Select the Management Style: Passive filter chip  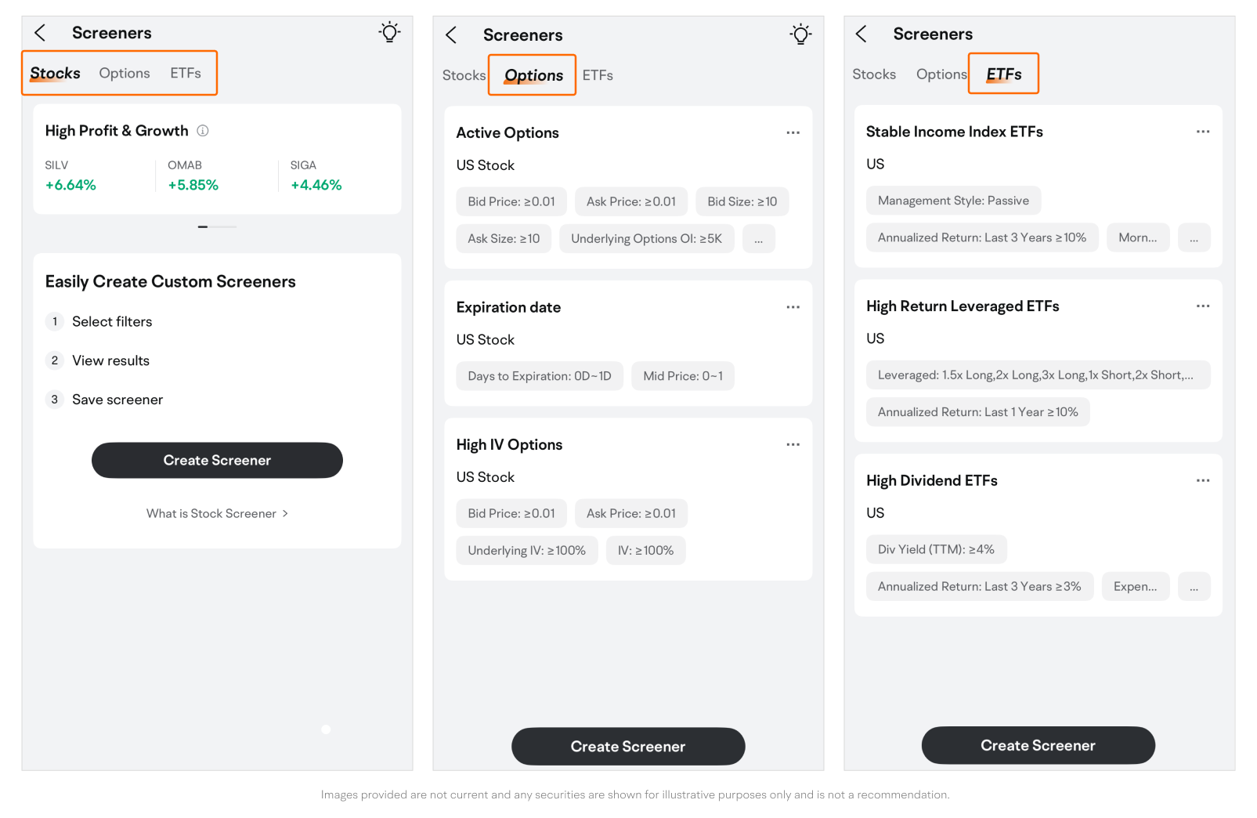coord(952,201)
